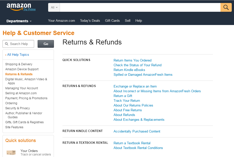
Task: Click the RETURN KINDLE CONTENT label
Action: click(83, 131)
